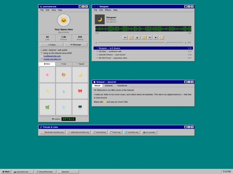Toggle the repeat loop button in player
Viewport: 233px width, 174px height.
click(161, 37)
